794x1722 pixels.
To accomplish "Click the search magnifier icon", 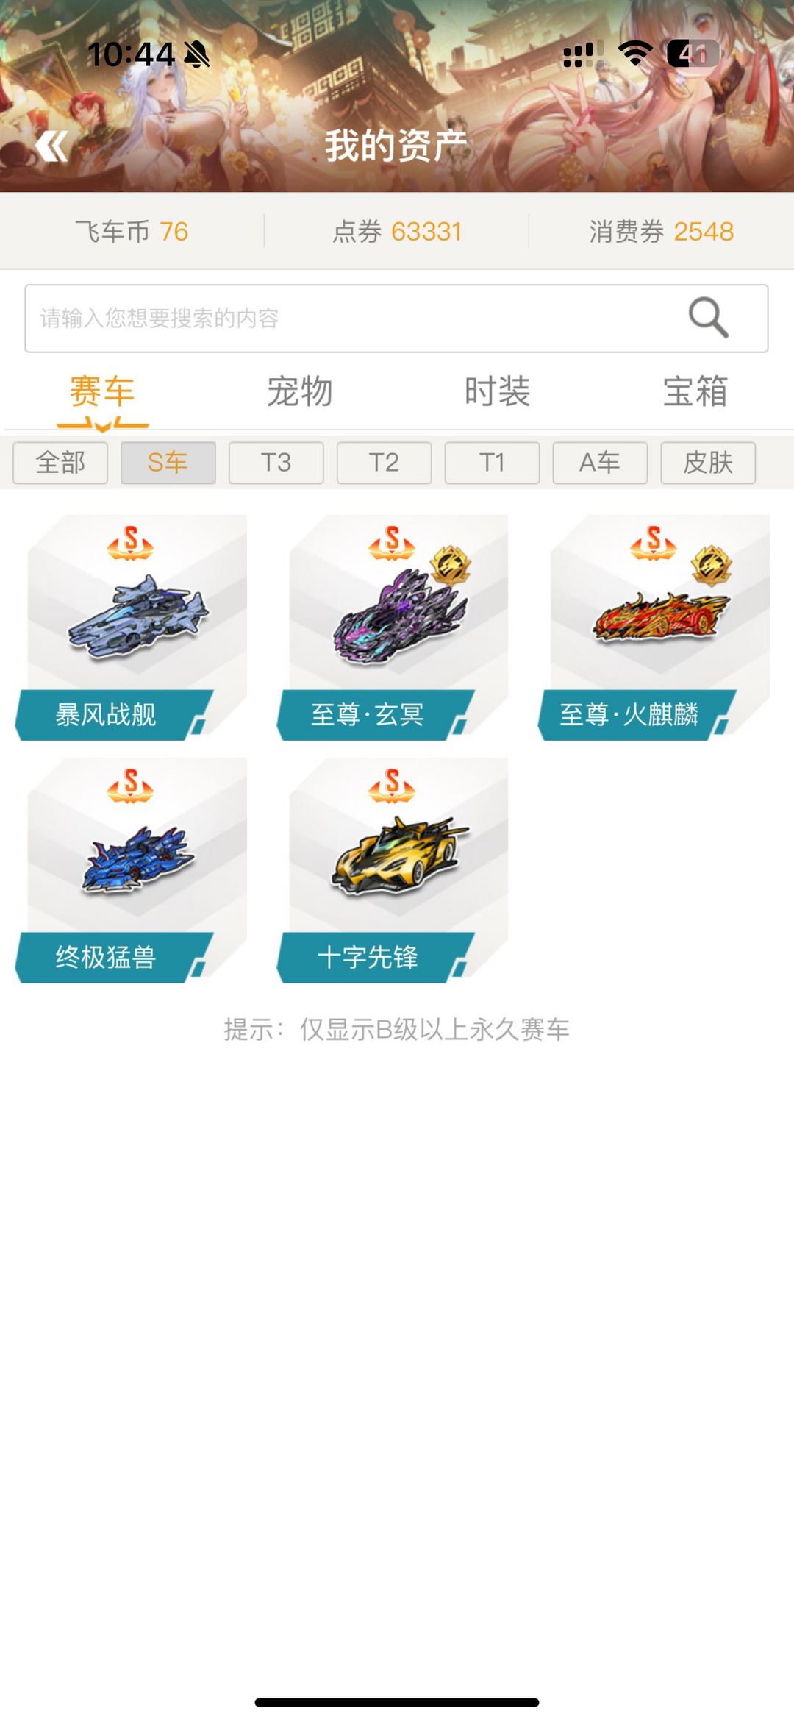I will click(709, 318).
